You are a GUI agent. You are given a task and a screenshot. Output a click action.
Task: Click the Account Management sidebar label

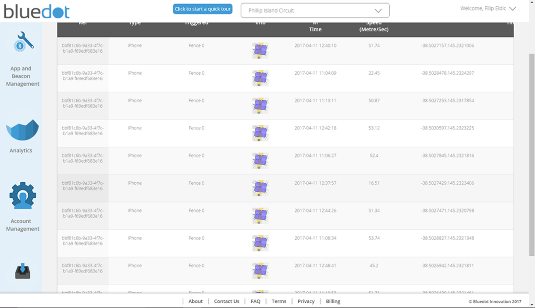22,225
